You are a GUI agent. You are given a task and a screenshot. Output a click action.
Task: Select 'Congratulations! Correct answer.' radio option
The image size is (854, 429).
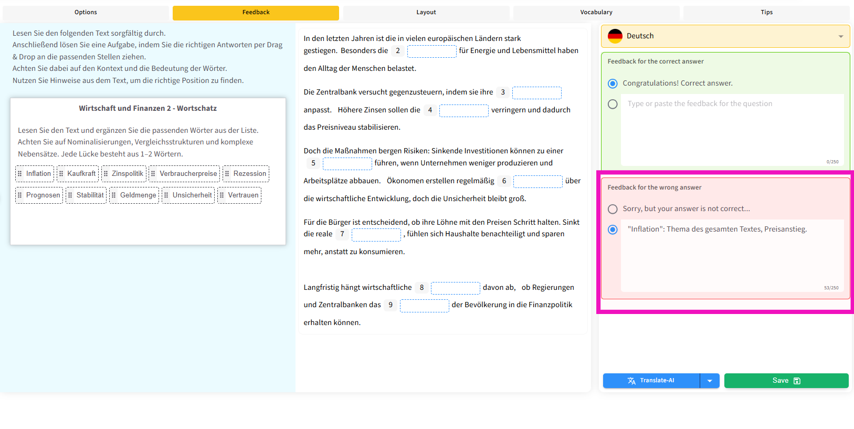[613, 83]
